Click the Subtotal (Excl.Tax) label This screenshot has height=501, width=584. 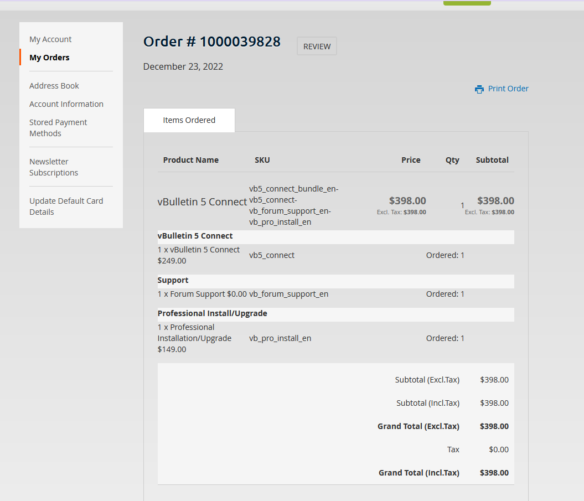[x=427, y=380]
